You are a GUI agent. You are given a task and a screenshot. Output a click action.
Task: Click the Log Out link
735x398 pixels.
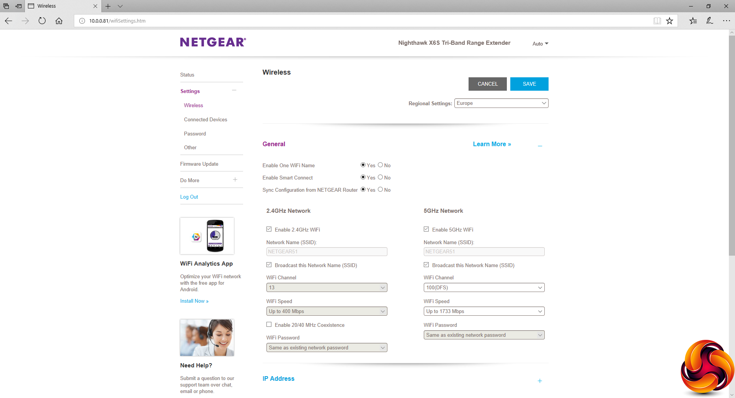click(189, 197)
